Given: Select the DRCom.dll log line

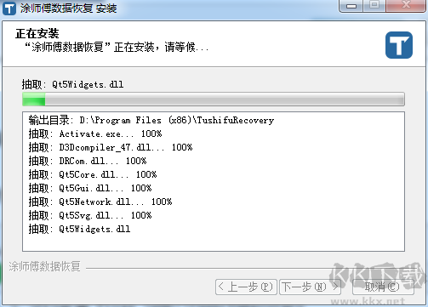Looking at the screenshot, I should coord(88,161).
